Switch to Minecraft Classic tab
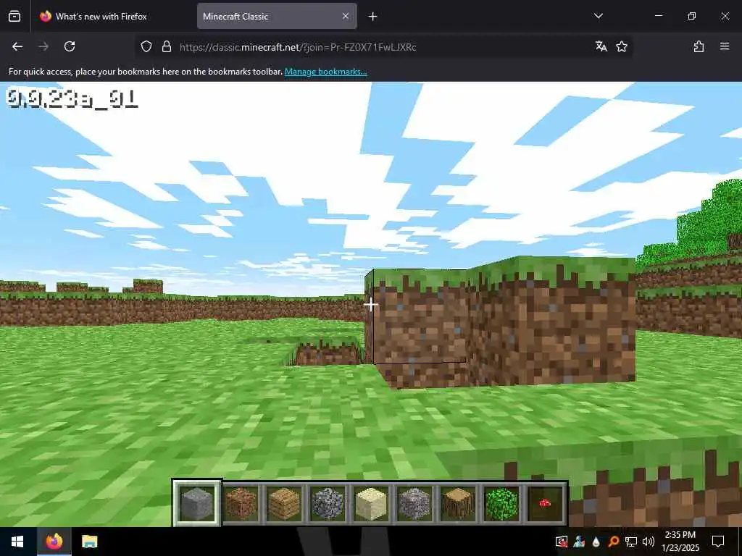 point(277,16)
